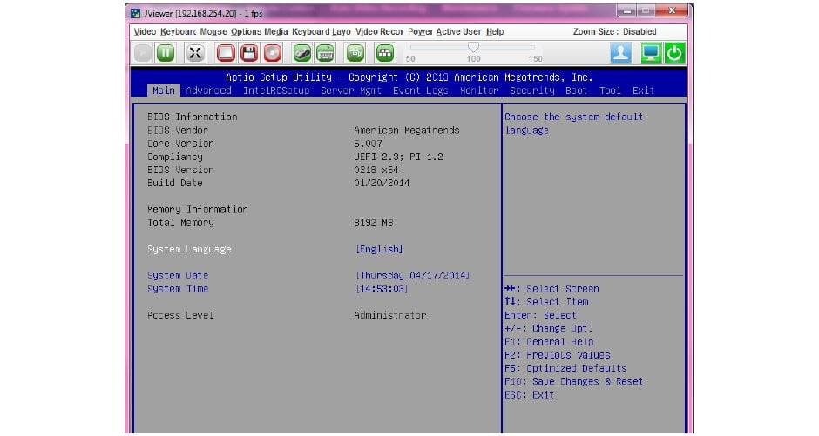Select the System Date label
The image size is (819, 436).
tap(178, 275)
